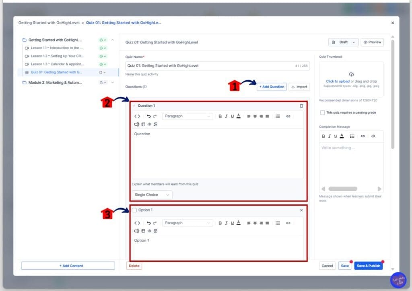
Task: Open the Single Choice question type dropdown
Action: point(152,195)
